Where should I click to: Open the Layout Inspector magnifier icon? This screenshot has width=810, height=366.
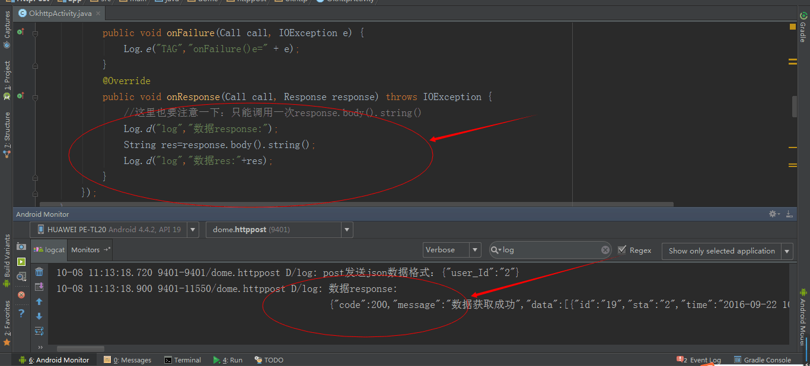coord(21,276)
